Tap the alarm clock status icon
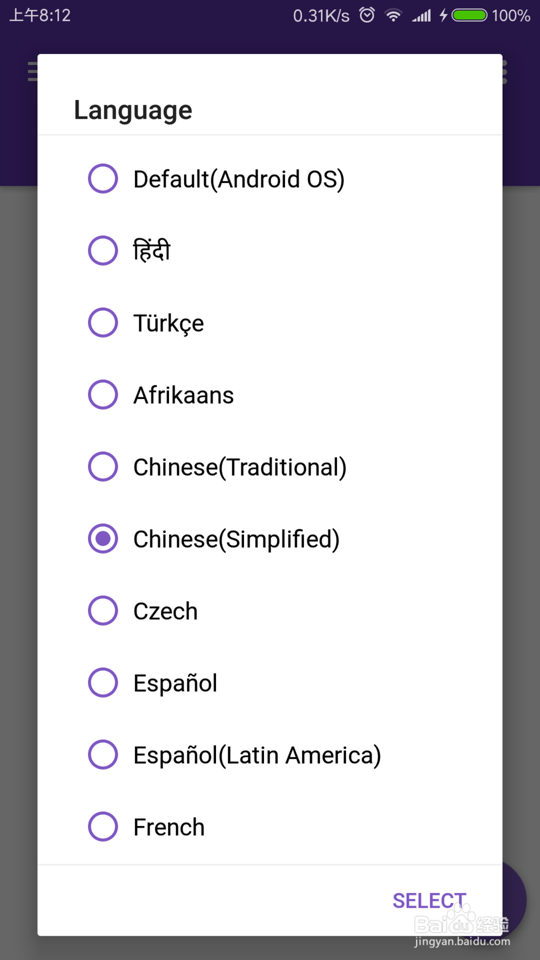This screenshot has height=960, width=540. tap(367, 15)
